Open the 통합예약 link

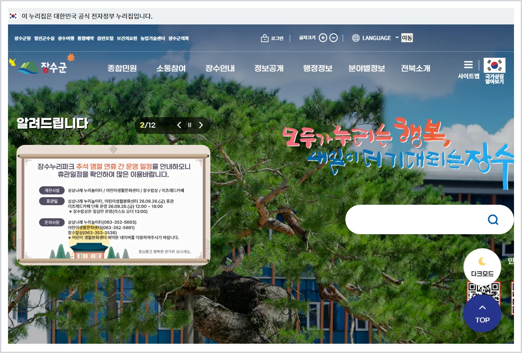(86, 38)
